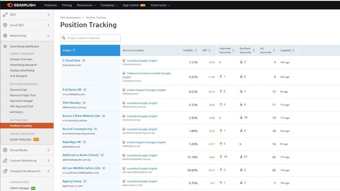Click the Advertising target icon

[5, 36]
